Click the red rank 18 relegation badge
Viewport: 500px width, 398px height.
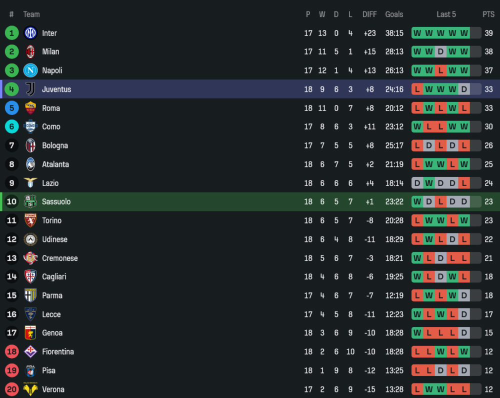pos(11,351)
